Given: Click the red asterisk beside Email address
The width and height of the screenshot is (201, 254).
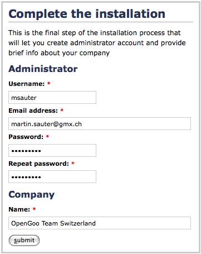Looking at the screenshot, I should 62,110.
